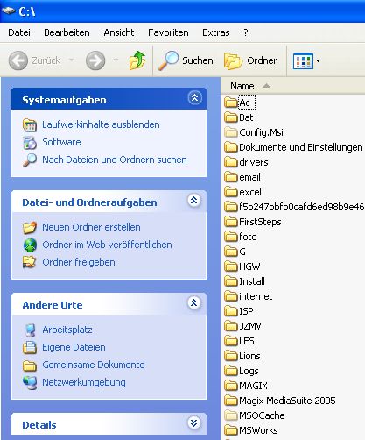Click the Up one level folder icon
Viewport: 365px width, 440px height.
pyautogui.click(x=137, y=60)
